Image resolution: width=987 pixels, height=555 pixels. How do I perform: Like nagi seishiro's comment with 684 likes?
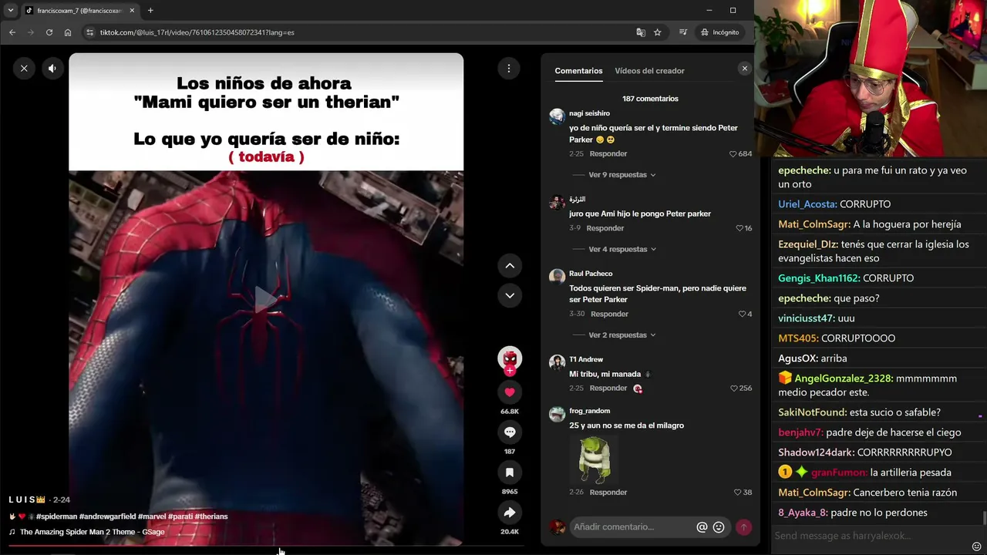733,154
